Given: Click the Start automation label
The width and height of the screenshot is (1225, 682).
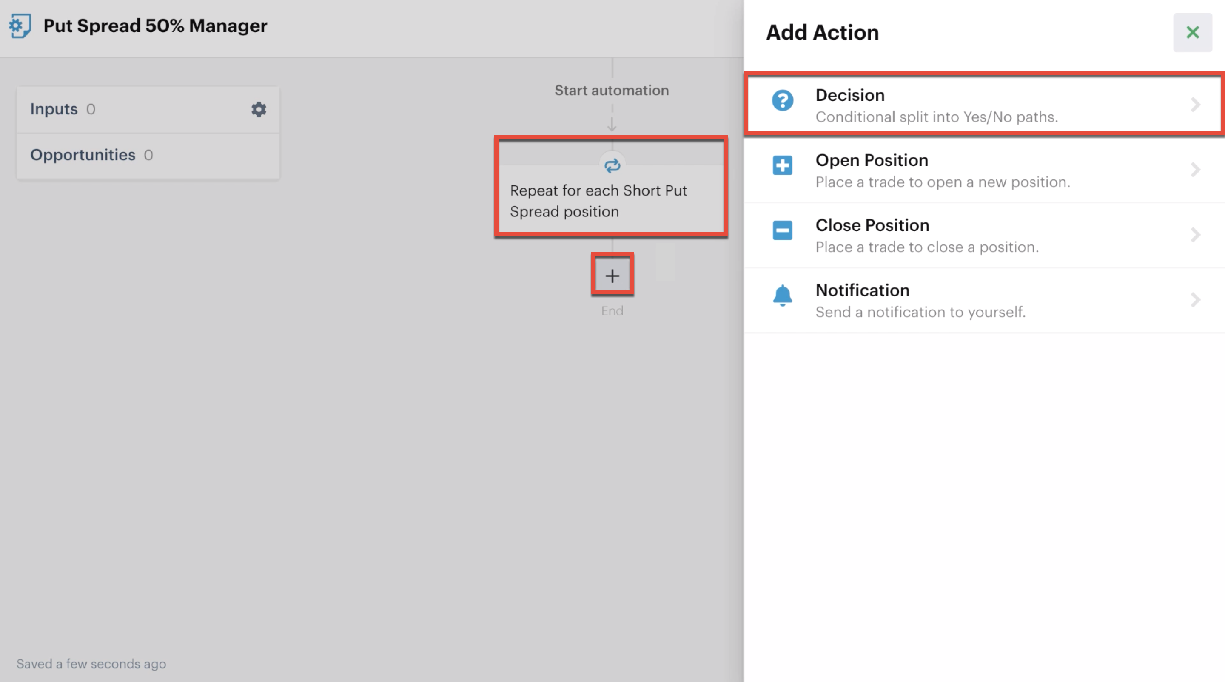Looking at the screenshot, I should coord(612,90).
